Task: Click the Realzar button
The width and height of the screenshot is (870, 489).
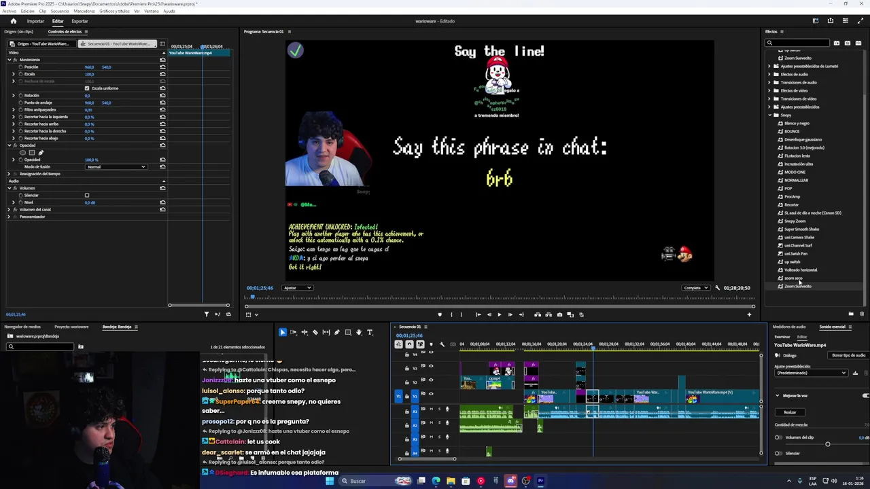Action: 790,412
